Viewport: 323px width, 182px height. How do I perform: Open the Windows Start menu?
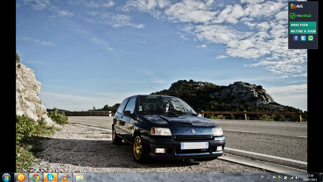click(x=6, y=178)
